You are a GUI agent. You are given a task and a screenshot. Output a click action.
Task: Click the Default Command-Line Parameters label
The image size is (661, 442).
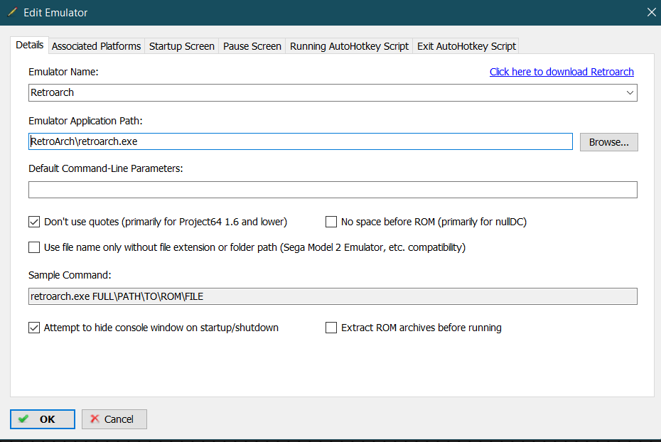point(105,168)
